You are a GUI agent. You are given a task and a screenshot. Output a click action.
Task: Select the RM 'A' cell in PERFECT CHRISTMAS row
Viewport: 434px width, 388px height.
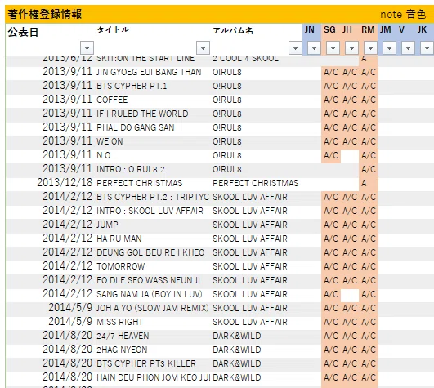pyautogui.click(x=369, y=183)
